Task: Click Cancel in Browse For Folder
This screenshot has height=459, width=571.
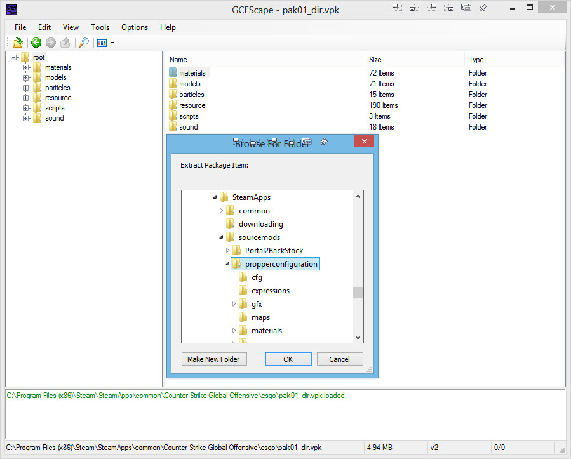Action: point(340,359)
